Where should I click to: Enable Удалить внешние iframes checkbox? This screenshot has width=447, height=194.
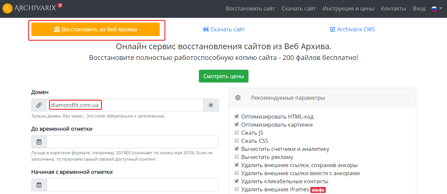(x=237, y=189)
